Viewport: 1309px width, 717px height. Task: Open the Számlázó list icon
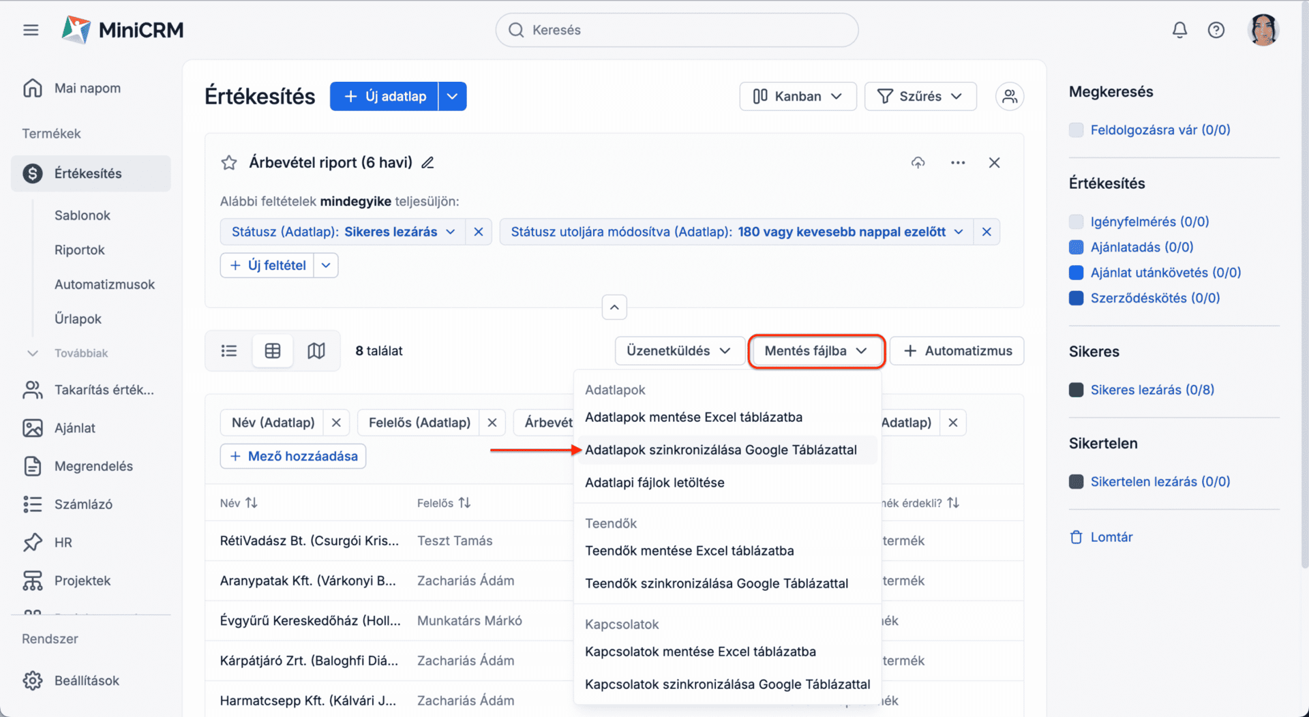tap(33, 504)
